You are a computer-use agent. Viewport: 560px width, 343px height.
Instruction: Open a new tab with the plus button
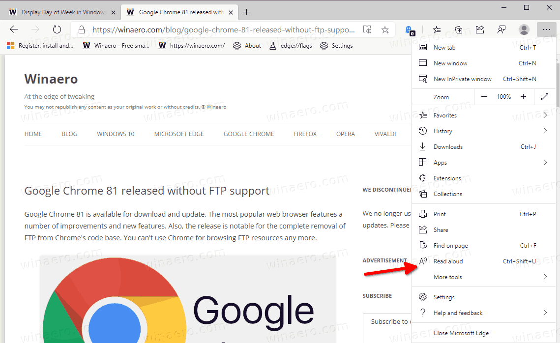click(x=246, y=11)
